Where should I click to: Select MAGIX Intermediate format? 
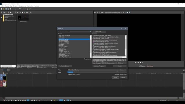click(74, 40)
